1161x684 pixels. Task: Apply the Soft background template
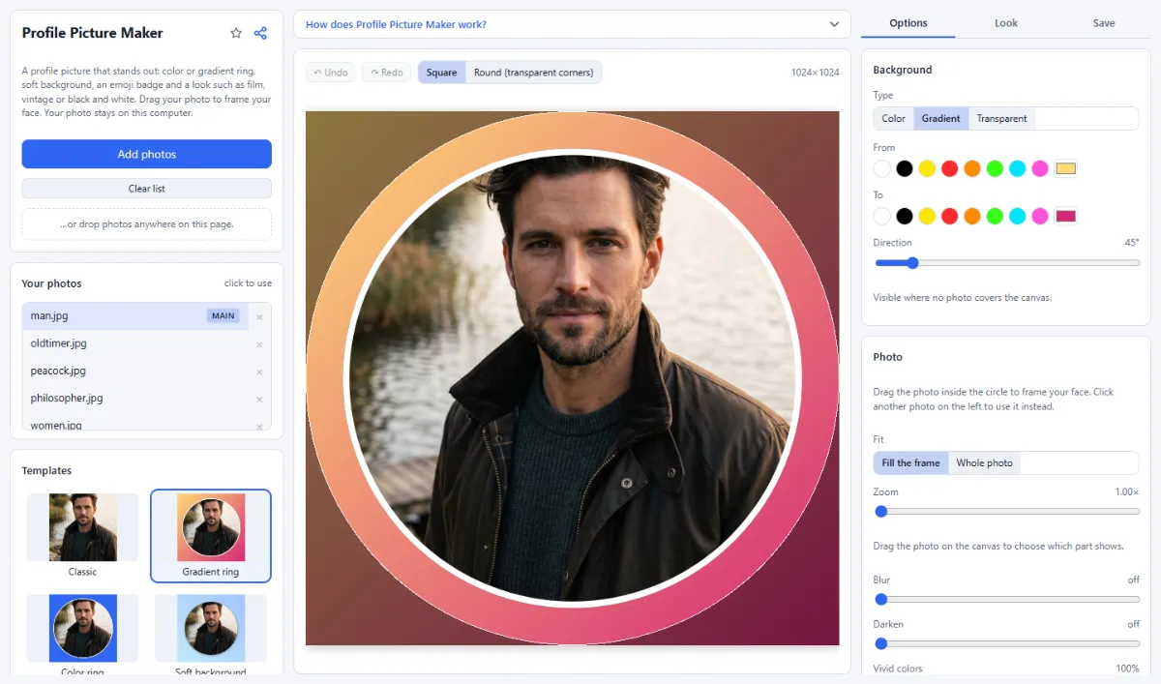tap(211, 634)
